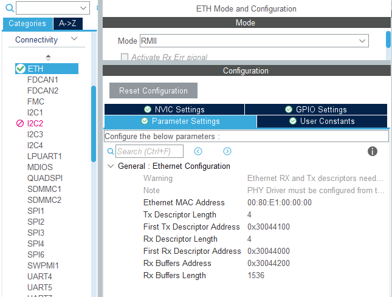This screenshot has width=392, height=297.
Task: Open the GPIO Settings tab
Action: point(316,109)
